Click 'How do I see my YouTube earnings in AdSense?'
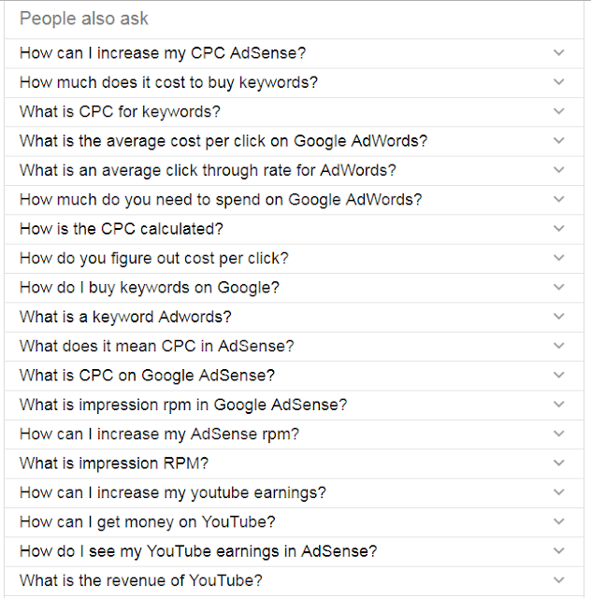Screen dimensions: 591x598 click(294, 551)
